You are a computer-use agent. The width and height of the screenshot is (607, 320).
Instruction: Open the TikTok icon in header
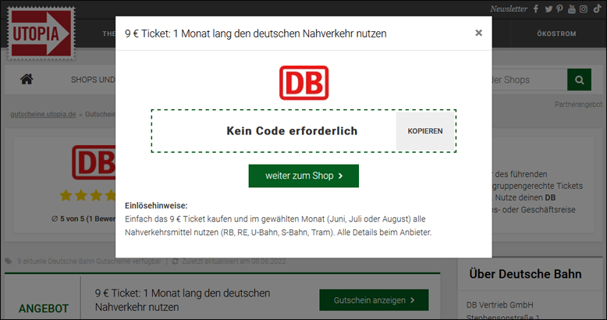pyautogui.click(x=597, y=9)
